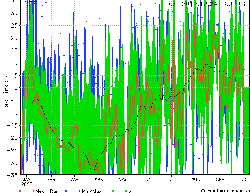Click the y-axis value '25'
The width and height of the screenshot is (250, 193).
[x=14, y=26]
